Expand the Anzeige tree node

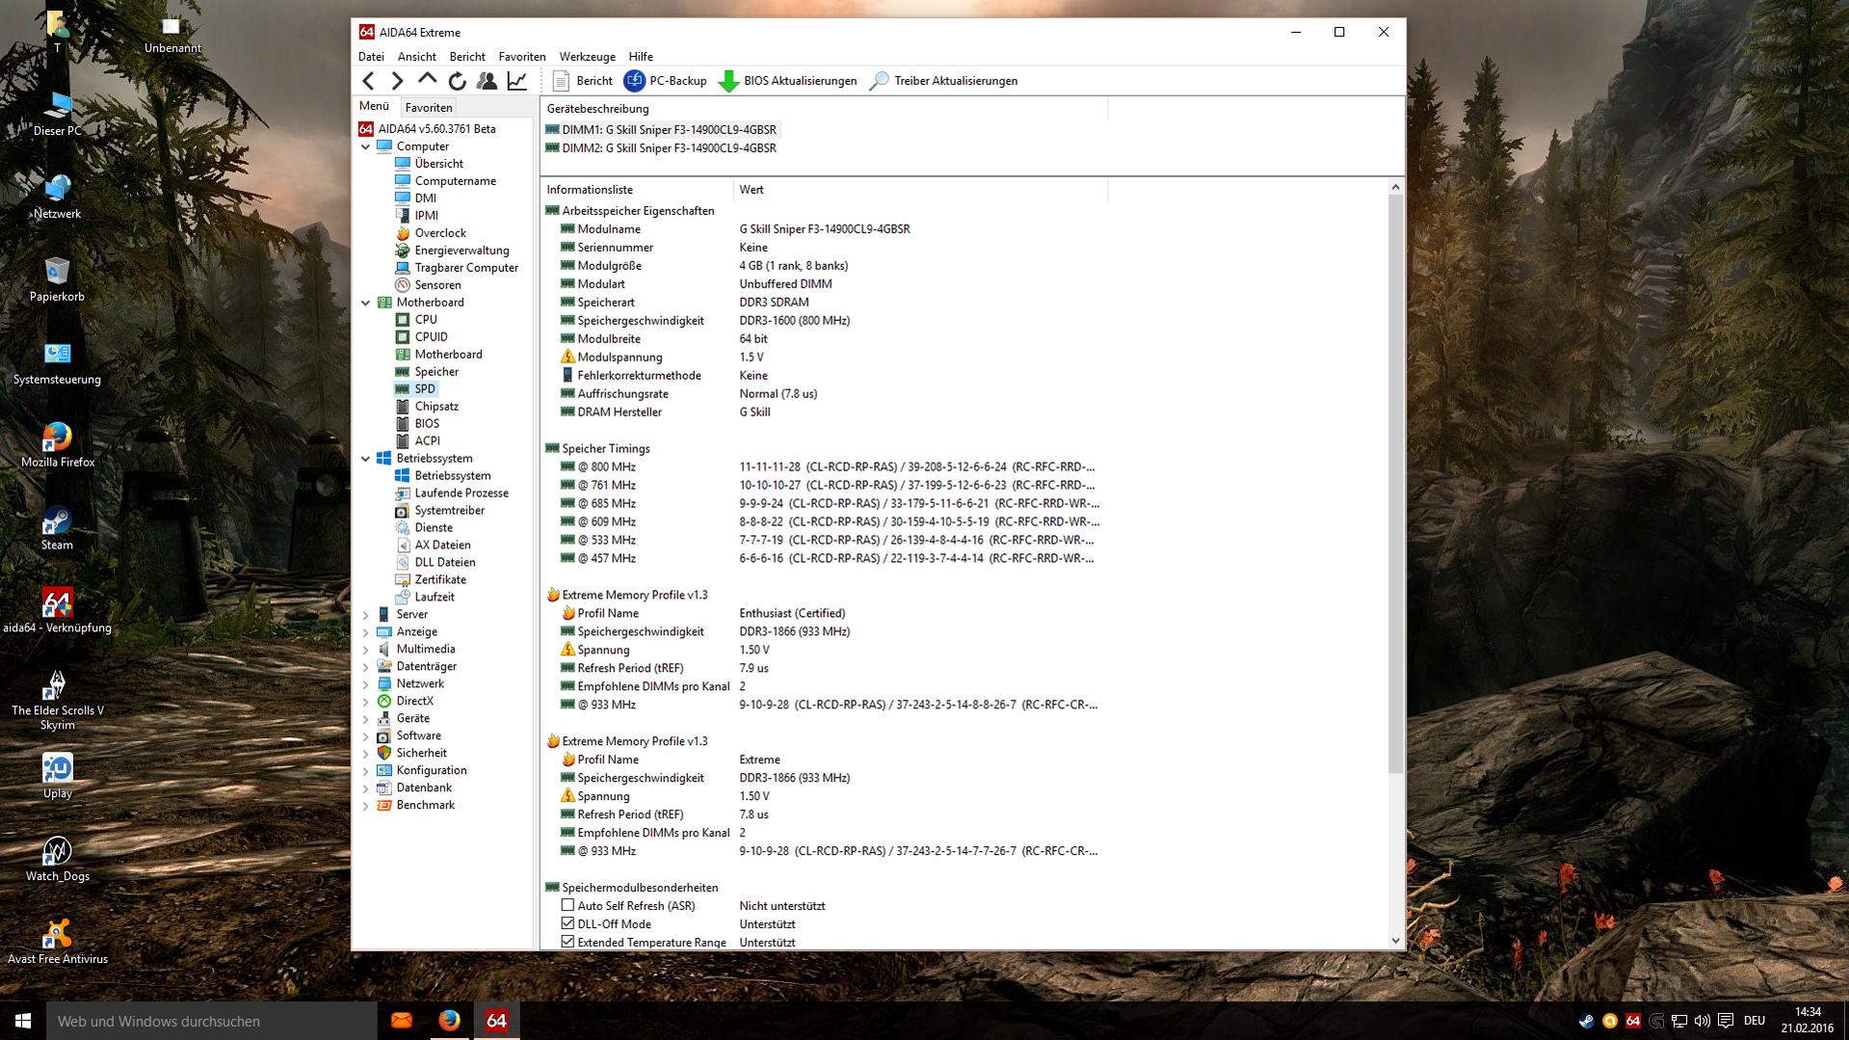[x=365, y=632]
